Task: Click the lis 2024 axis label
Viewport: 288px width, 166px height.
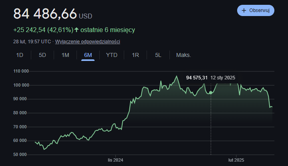Action: point(115,160)
